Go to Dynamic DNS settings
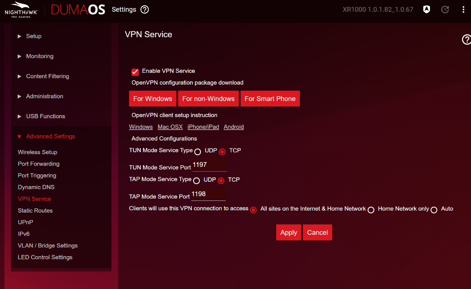The image size is (471, 289). coord(36,187)
